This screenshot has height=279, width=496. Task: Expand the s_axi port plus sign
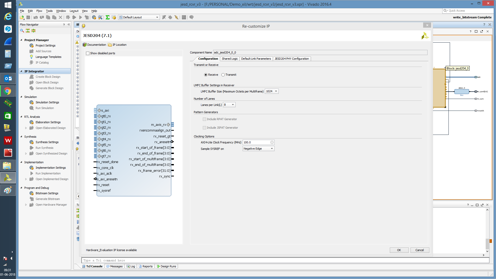(x=99, y=110)
